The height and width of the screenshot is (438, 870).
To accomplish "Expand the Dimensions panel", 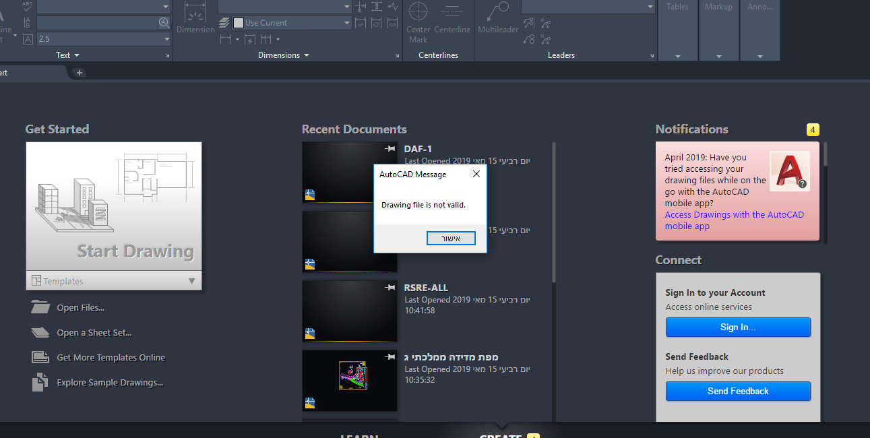I will click(x=284, y=55).
